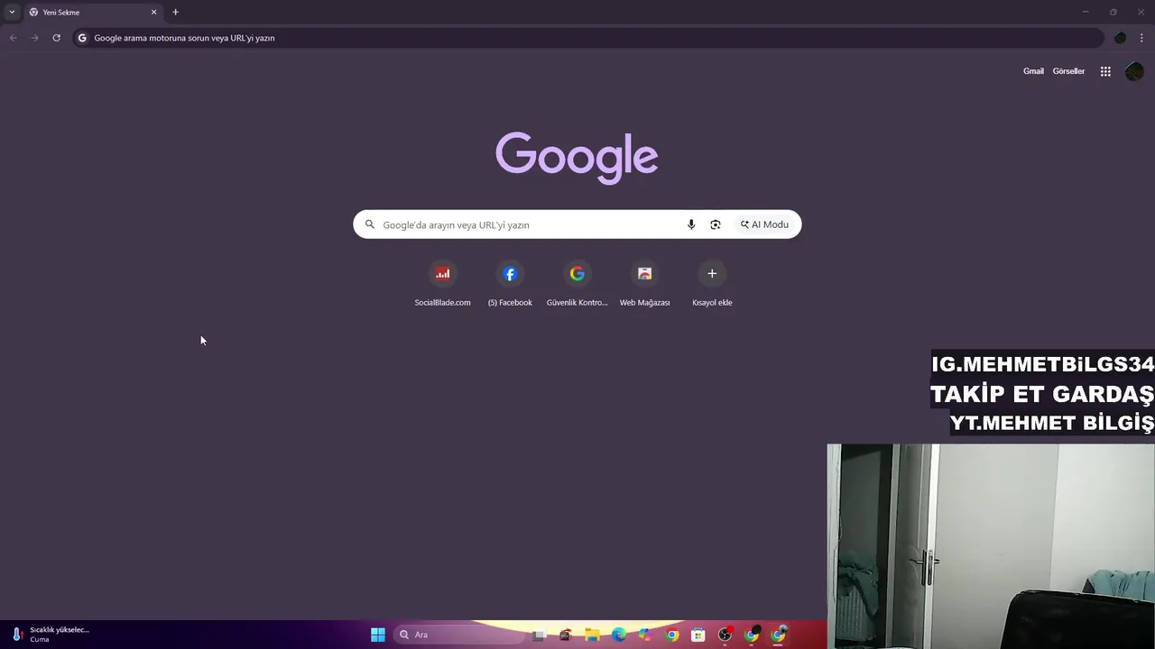The width and height of the screenshot is (1155, 649).
Task: Open the AI Modu button
Action: click(765, 224)
